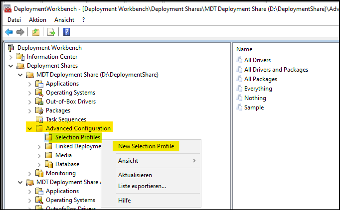340x210 pixels.
Task: Select the Nothing profile entry
Action: coord(255,98)
